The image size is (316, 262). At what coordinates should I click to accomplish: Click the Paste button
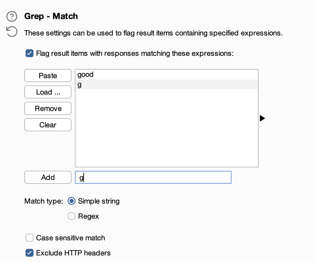[48, 76]
